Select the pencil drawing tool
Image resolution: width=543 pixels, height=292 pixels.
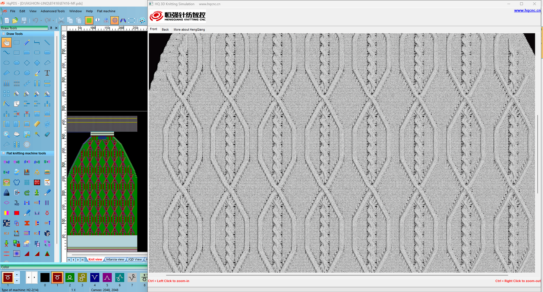(27, 42)
